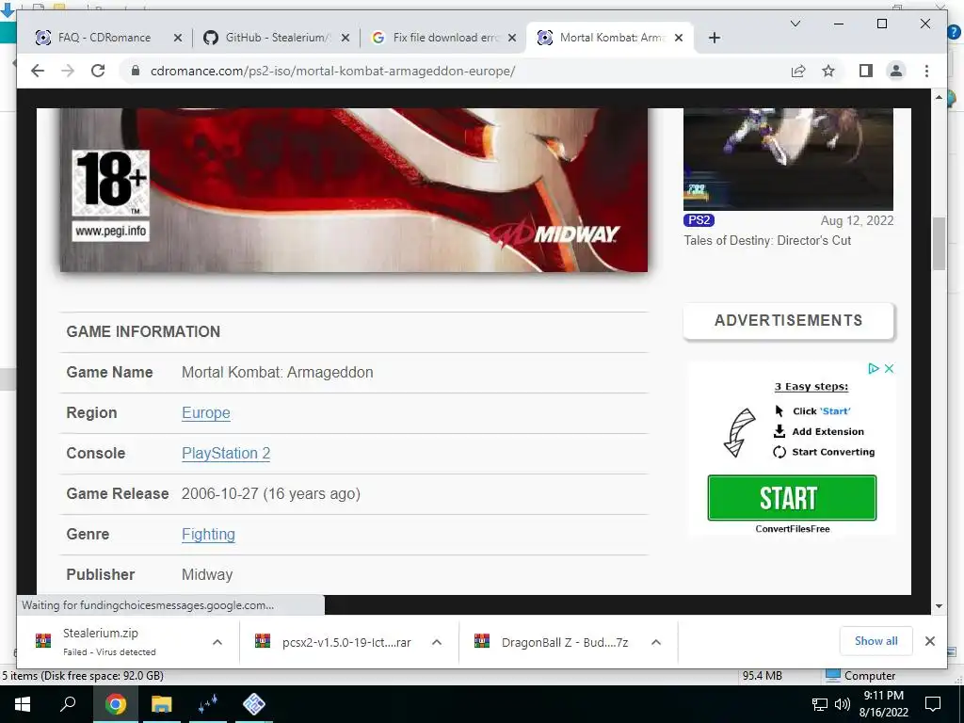Open Windows taskbar search

tap(68, 704)
